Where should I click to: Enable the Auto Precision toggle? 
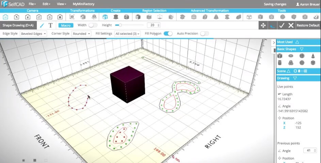pos(204,34)
